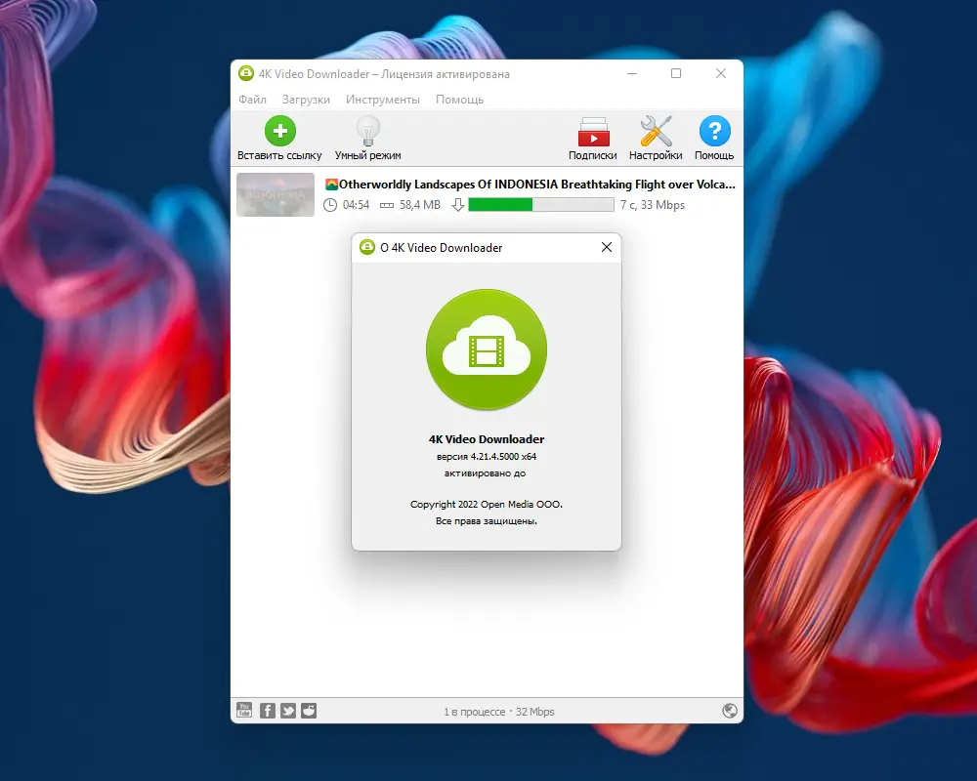
Task: Close the About 4K Video Downloader dialog
Action: [607, 247]
